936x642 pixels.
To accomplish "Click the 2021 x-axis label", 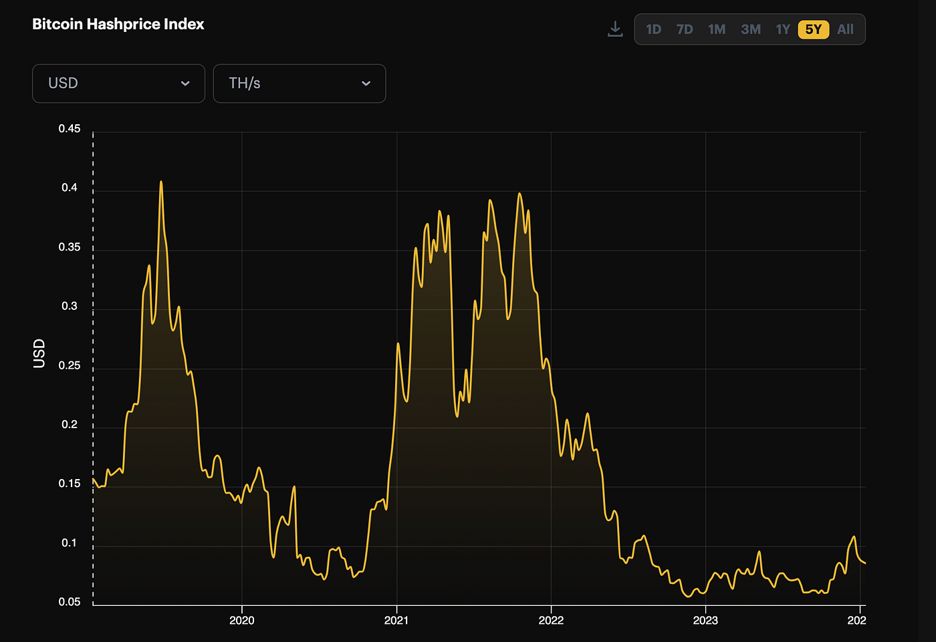I will (x=396, y=621).
